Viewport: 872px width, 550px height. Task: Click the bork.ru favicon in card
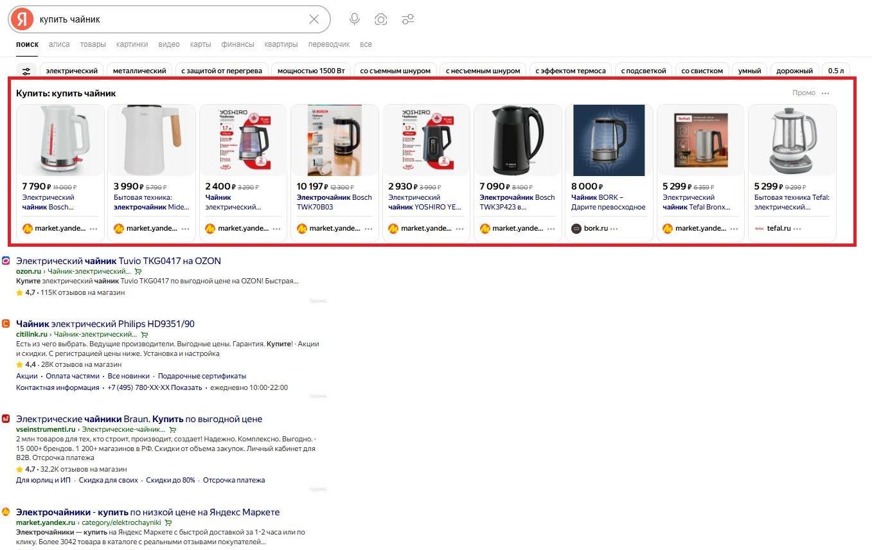(x=576, y=228)
